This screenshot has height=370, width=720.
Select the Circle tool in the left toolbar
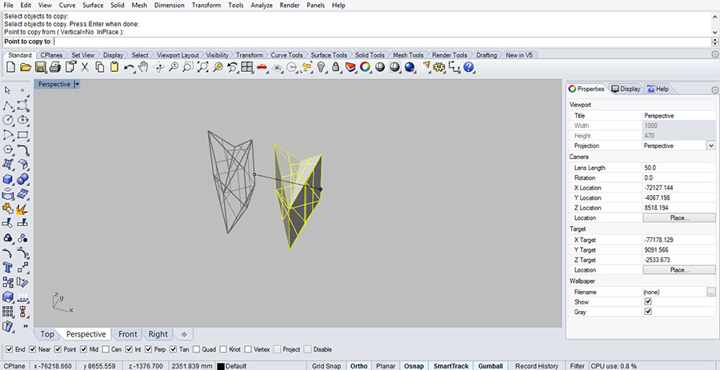tap(8, 120)
